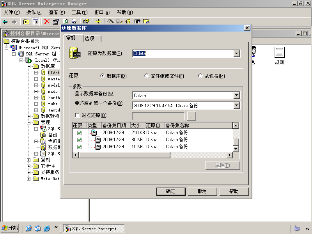
Task: Toggle the Show/Hide console tree icon
Action: coord(35,22)
